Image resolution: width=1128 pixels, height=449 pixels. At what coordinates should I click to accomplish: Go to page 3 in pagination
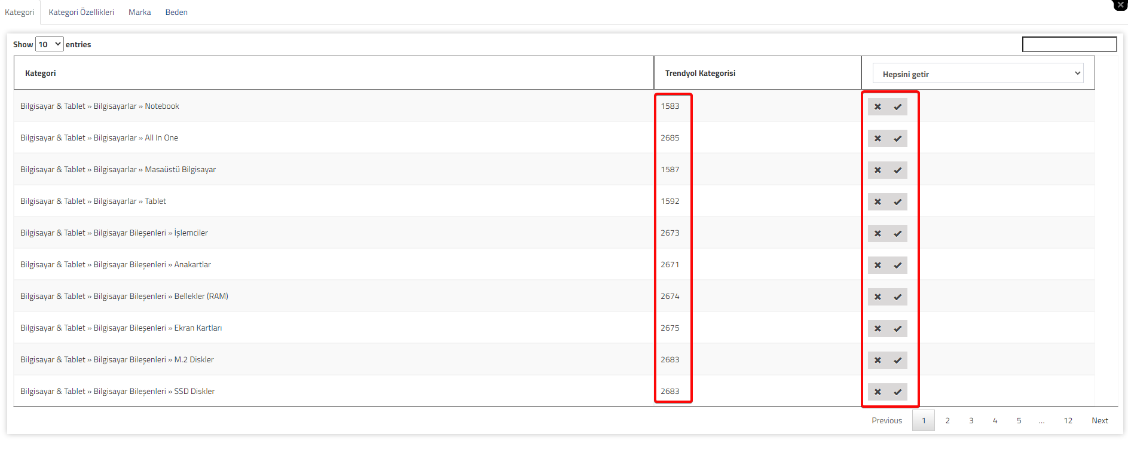(971, 421)
